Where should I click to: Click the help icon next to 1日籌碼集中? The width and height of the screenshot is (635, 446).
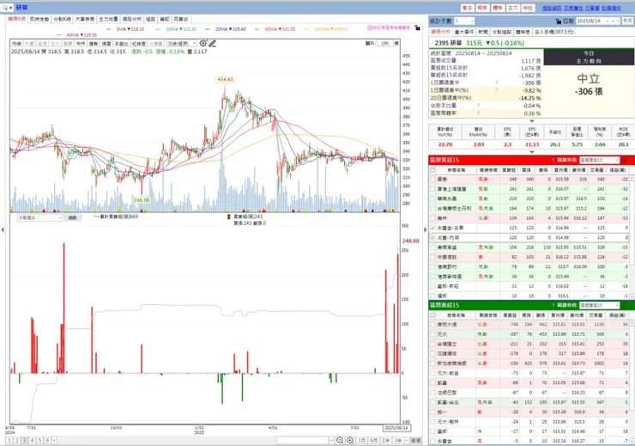pyautogui.click(x=497, y=82)
